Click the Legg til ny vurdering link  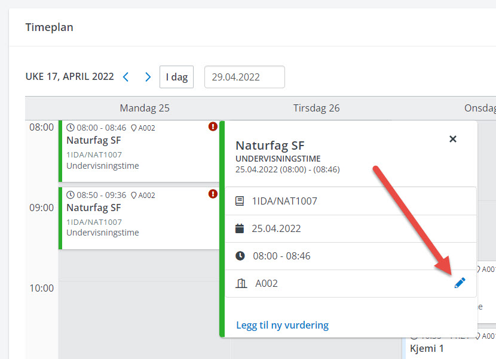click(x=282, y=325)
